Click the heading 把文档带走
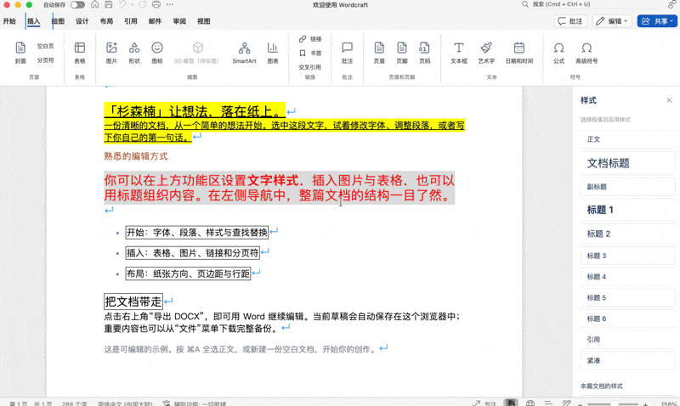This screenshot has height=406, width=680. (x=133, y=302)
